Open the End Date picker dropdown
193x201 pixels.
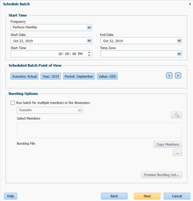[x=179, y=41]
